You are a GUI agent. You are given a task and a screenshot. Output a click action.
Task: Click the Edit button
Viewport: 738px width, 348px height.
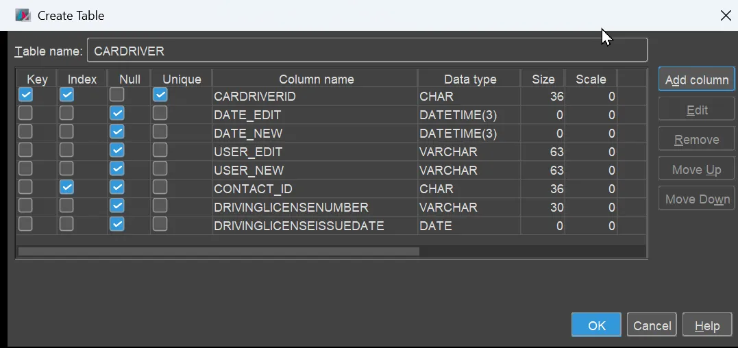(x=697, y=110)
